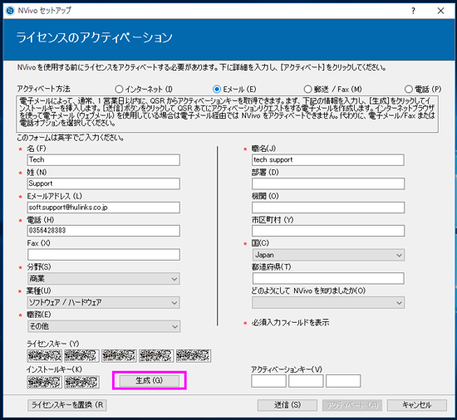Select the インターネット activation method
This screenshot has height=420, width=457.
(x=144, y=89)
